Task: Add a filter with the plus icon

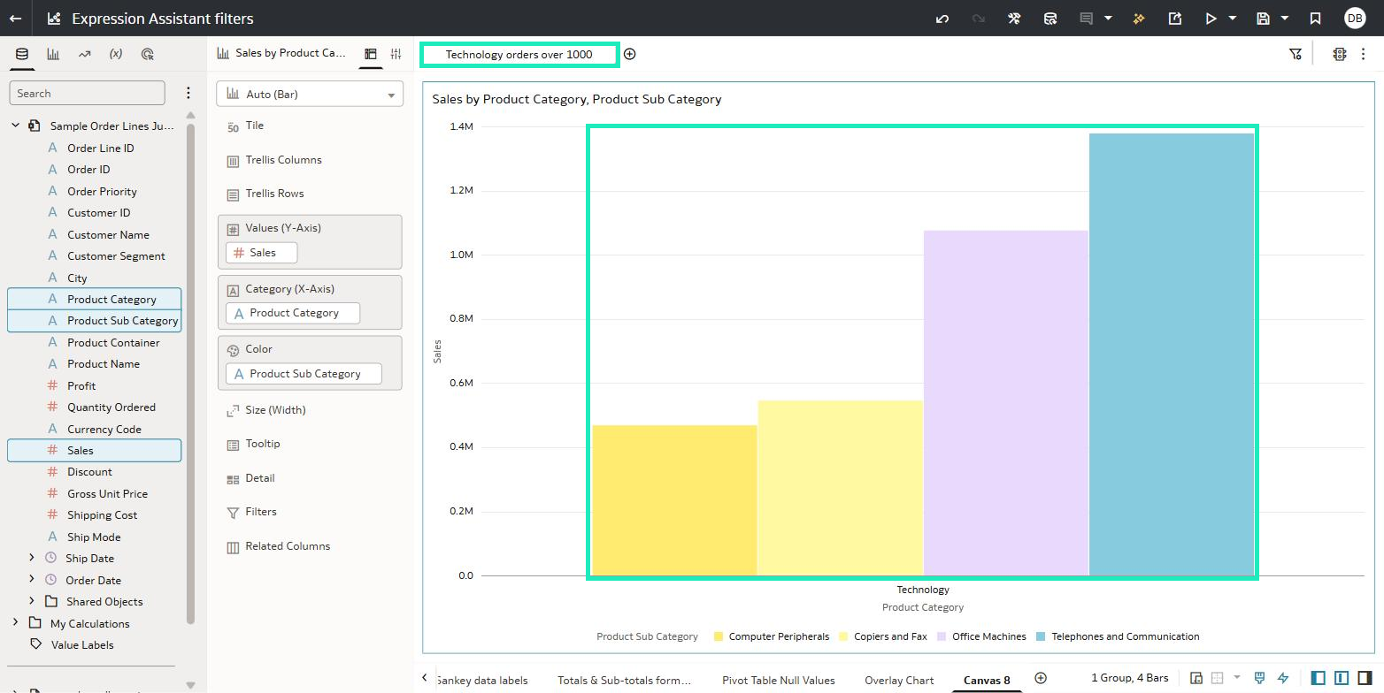Action: point(629,54)
